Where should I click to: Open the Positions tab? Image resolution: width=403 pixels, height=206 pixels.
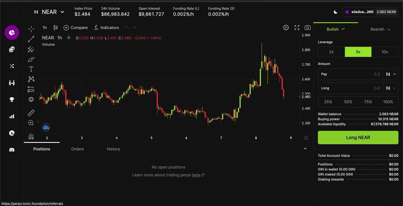coord(42,149)
